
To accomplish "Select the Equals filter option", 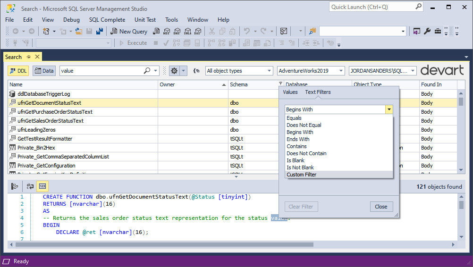I will click(339, 118).
